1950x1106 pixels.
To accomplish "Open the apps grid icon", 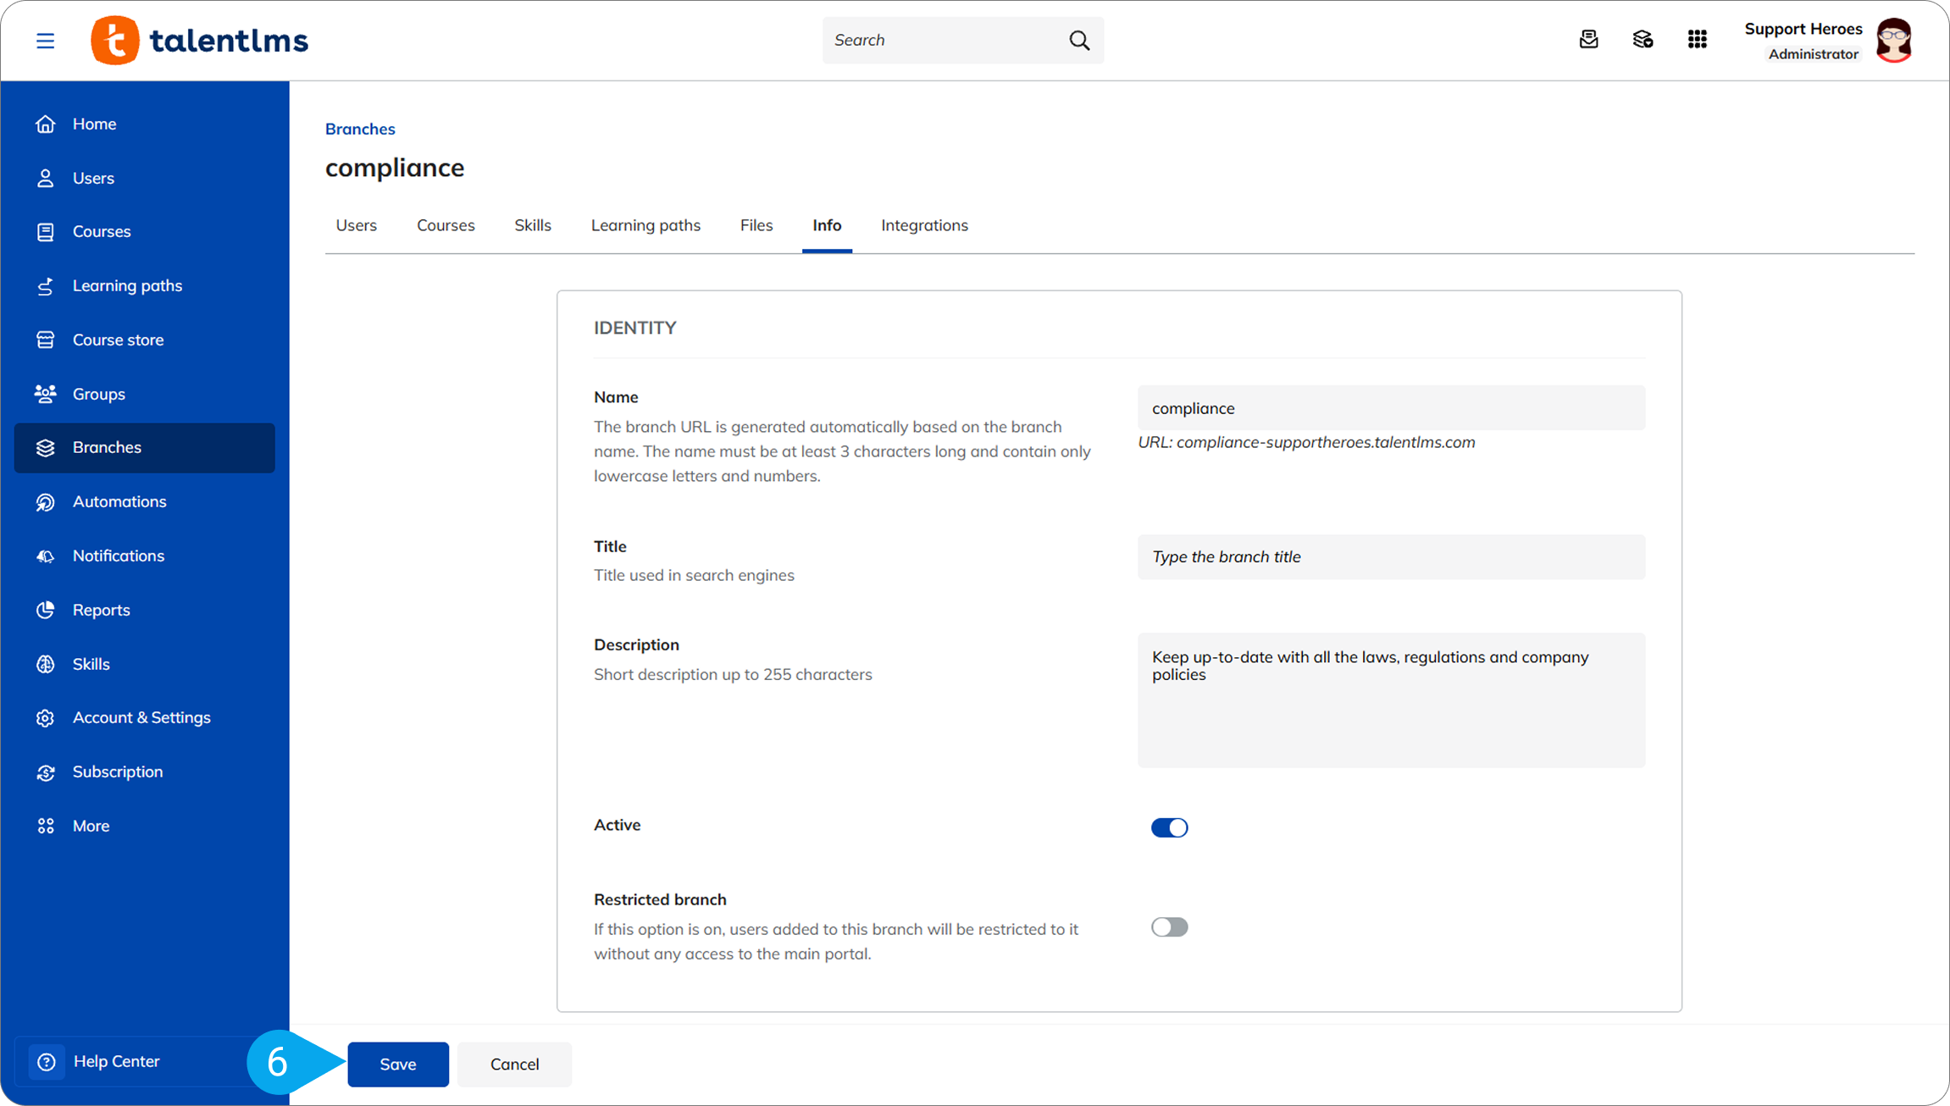I will click(1697, 39).
